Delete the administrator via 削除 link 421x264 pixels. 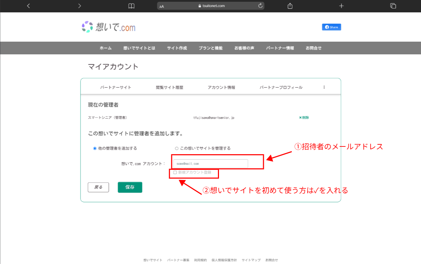[x=304, y=118]
